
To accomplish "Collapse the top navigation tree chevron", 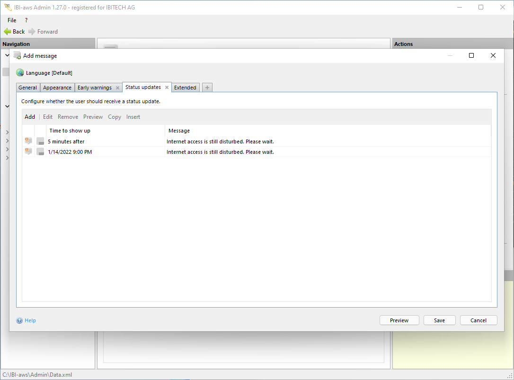I will tap(7, 55).
